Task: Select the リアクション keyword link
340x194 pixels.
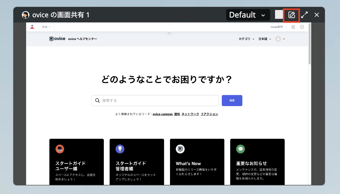Action: point(209,114)
